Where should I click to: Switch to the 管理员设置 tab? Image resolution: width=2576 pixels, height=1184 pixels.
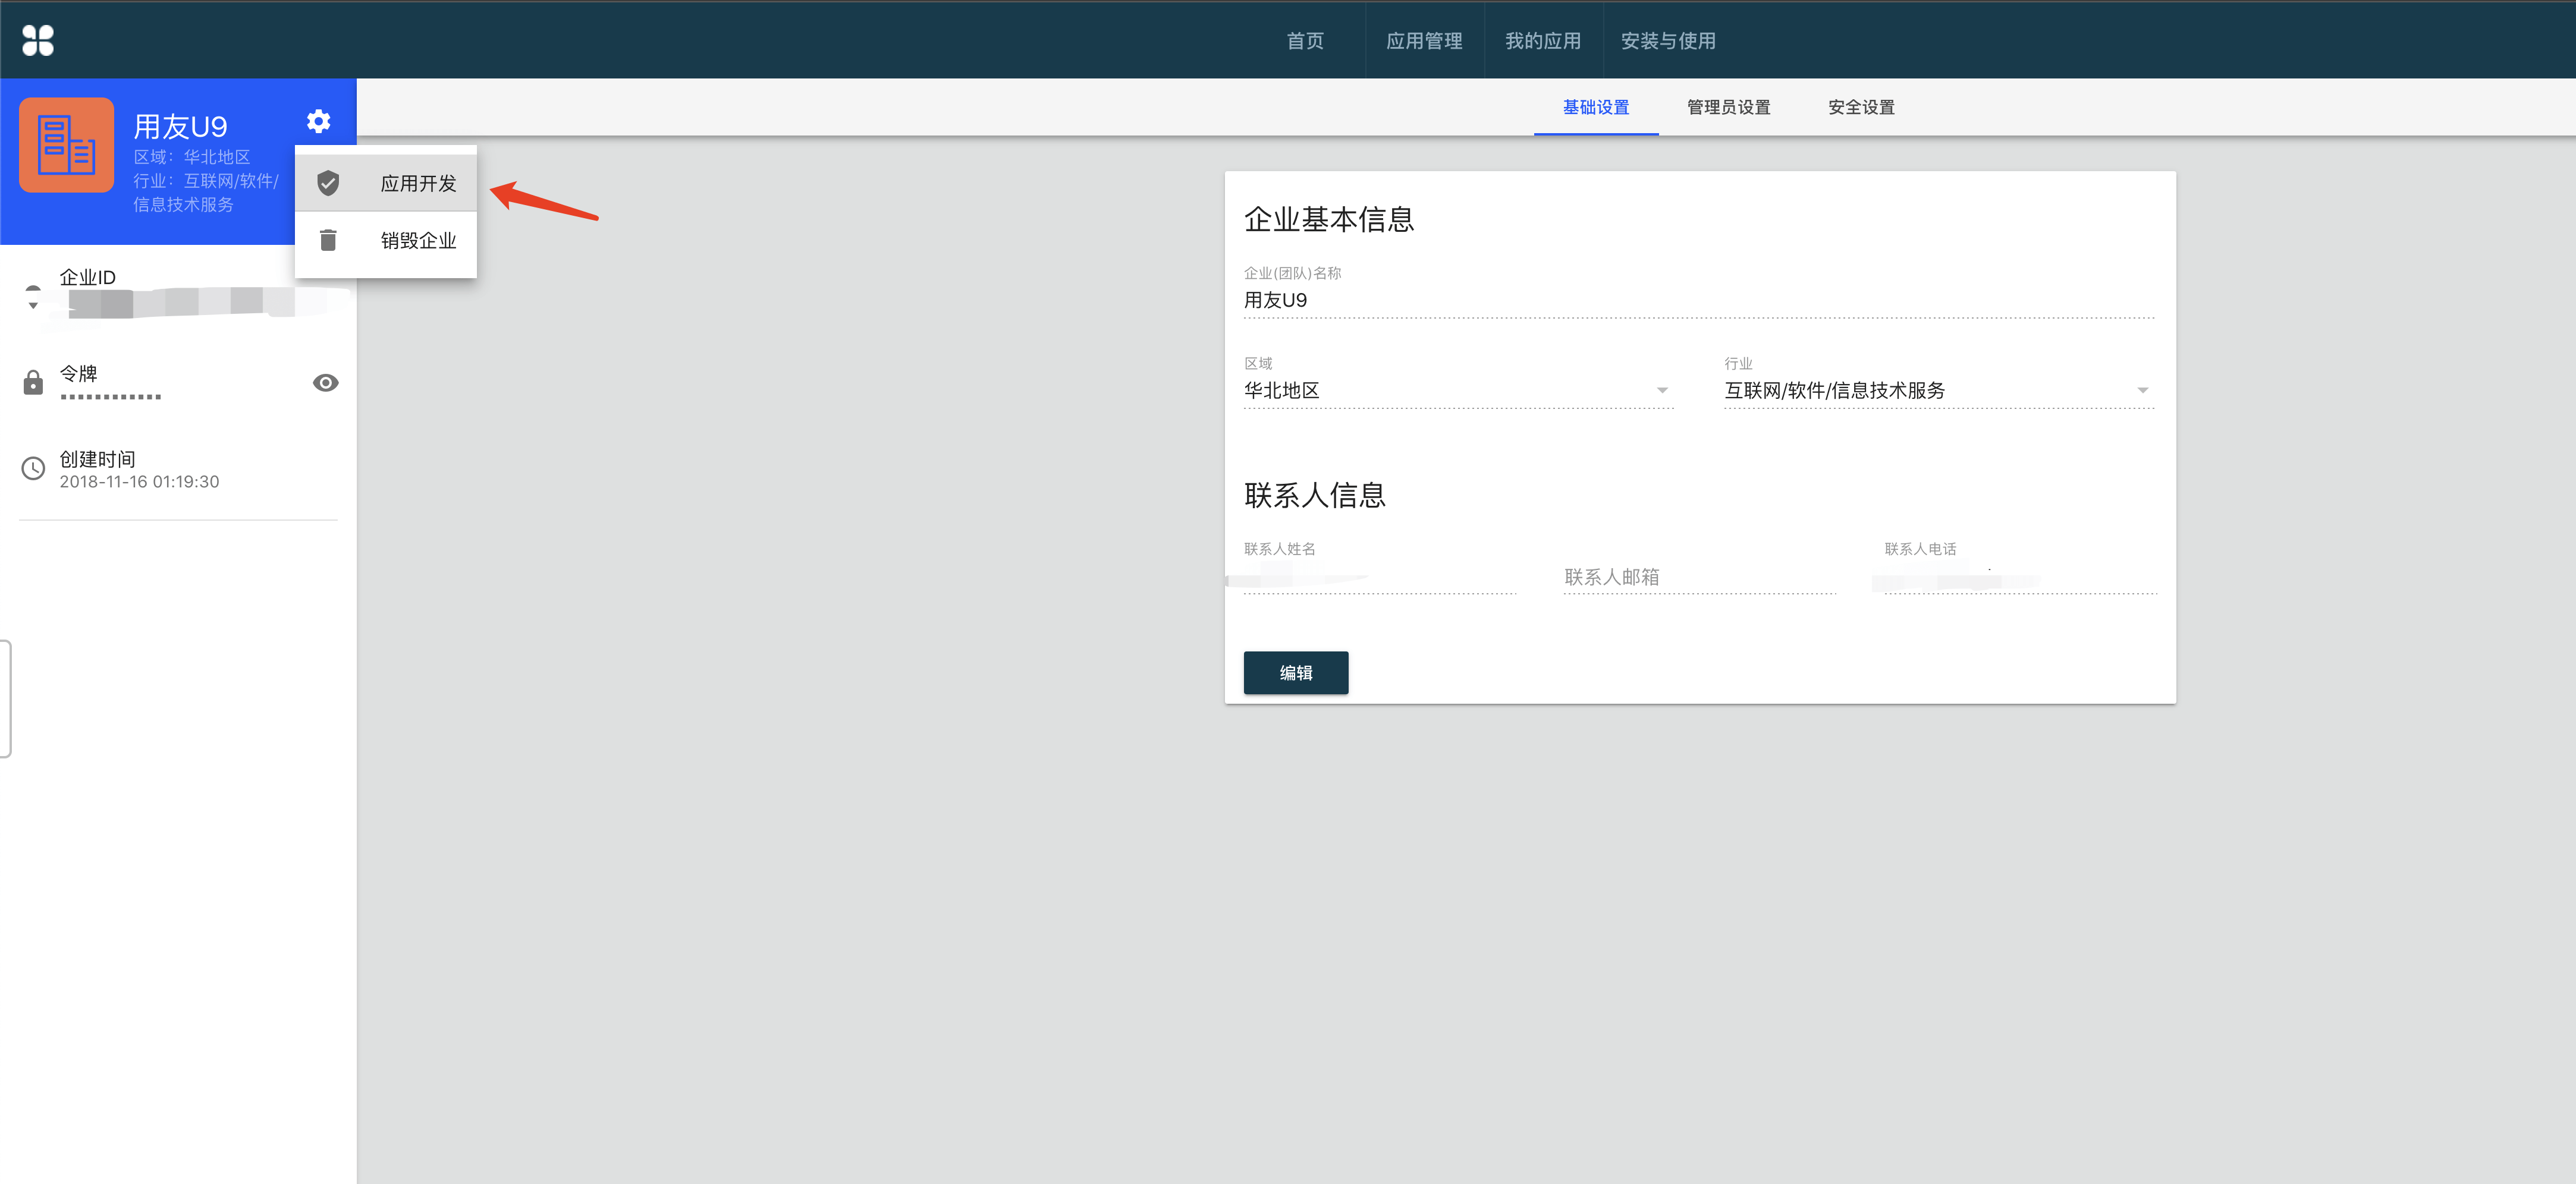1728,107
